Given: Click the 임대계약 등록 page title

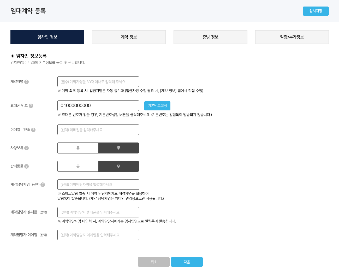Looking at the screenshot, I should pyautogui.click(x=28, y=11).
